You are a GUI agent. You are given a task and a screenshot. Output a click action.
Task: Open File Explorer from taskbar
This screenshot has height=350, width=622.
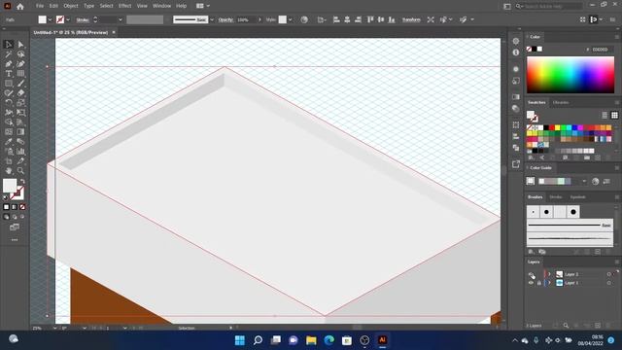coord(311,340)
